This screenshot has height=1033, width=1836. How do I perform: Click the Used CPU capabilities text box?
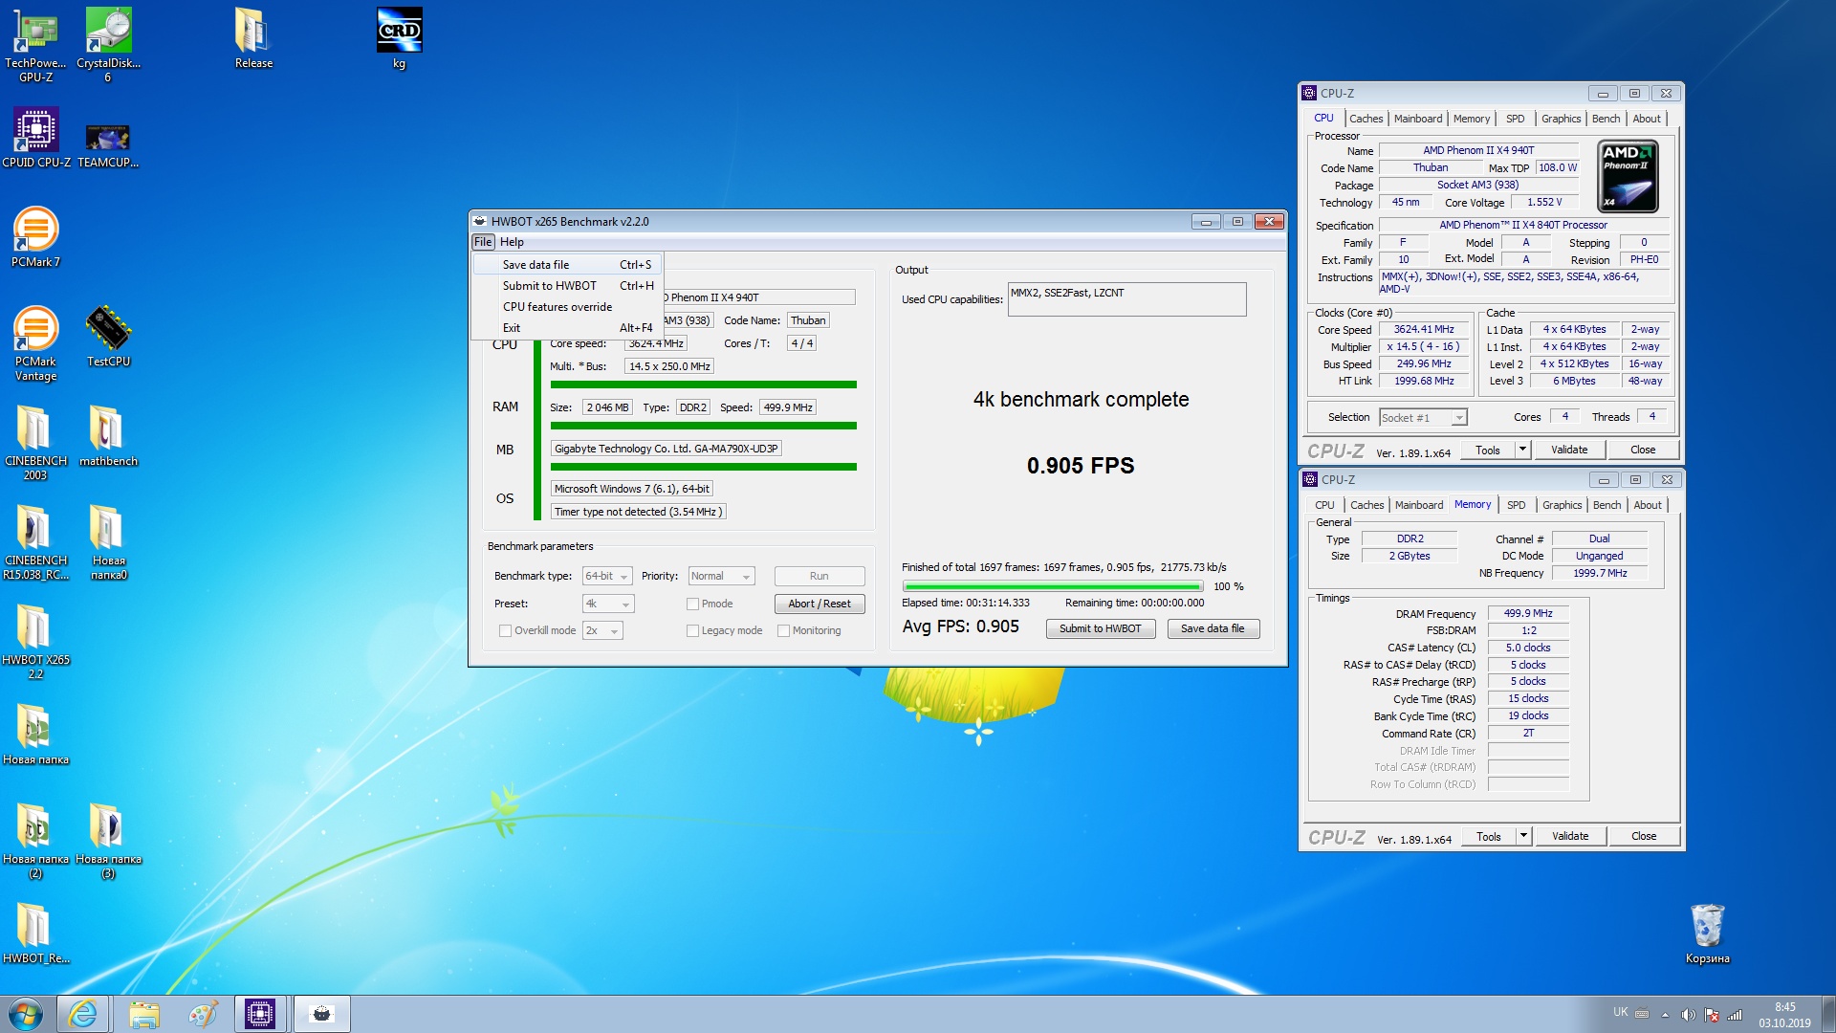click(1126, 299)
